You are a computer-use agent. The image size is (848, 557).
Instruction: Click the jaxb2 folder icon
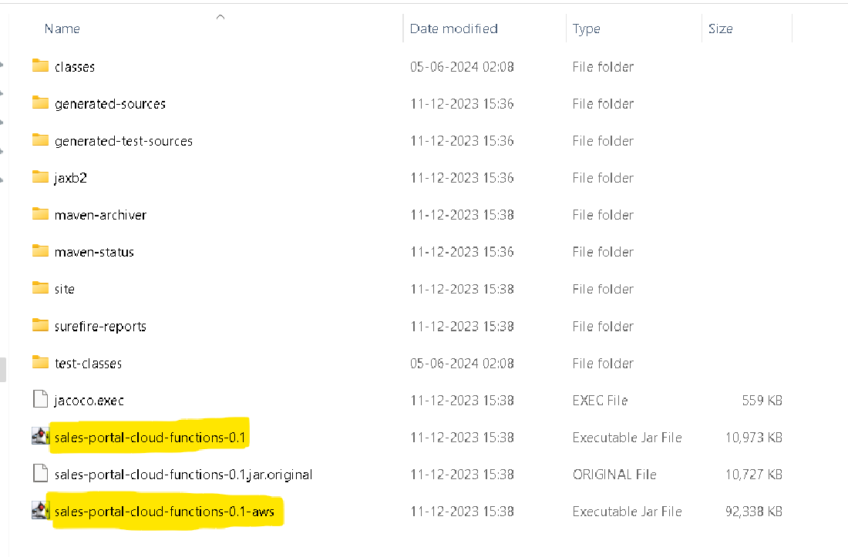(x=41, y=177)
